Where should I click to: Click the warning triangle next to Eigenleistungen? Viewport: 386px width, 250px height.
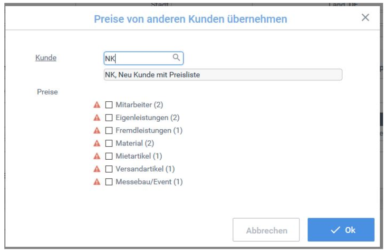pyautogui.click(x=97, y=118)
